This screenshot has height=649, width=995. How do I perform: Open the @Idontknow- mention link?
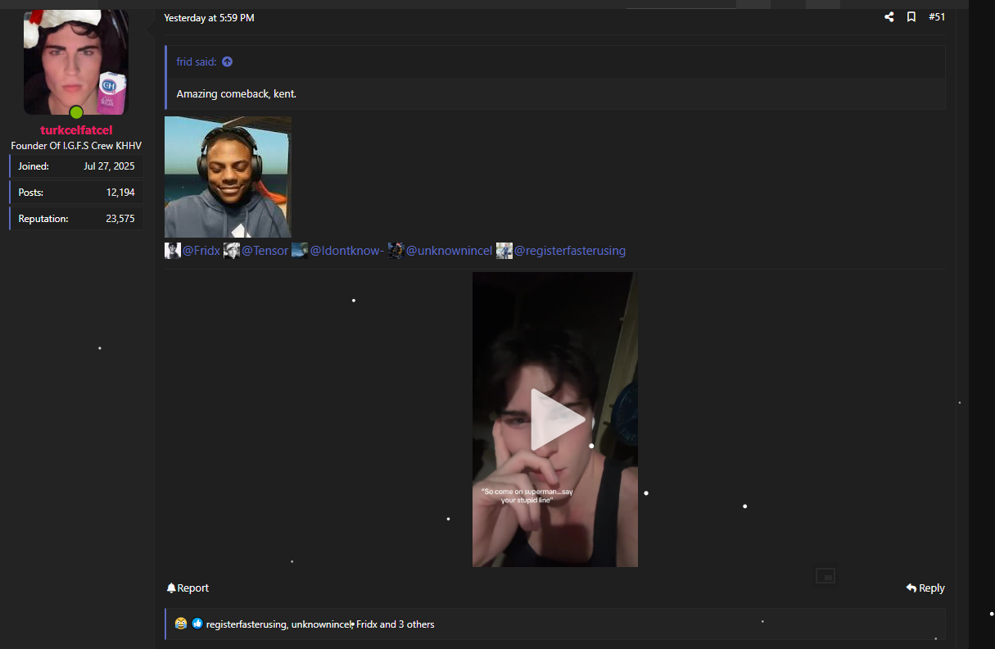pyautogui.click(x=346, y=251)
